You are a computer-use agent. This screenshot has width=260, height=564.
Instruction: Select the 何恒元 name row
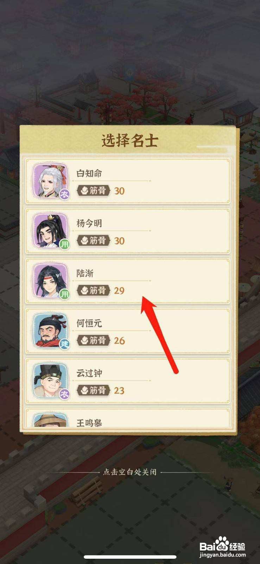point(128,331)
